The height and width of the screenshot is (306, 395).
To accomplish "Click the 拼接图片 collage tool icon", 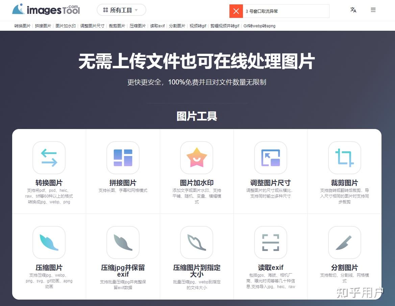I will coord(123,158).
